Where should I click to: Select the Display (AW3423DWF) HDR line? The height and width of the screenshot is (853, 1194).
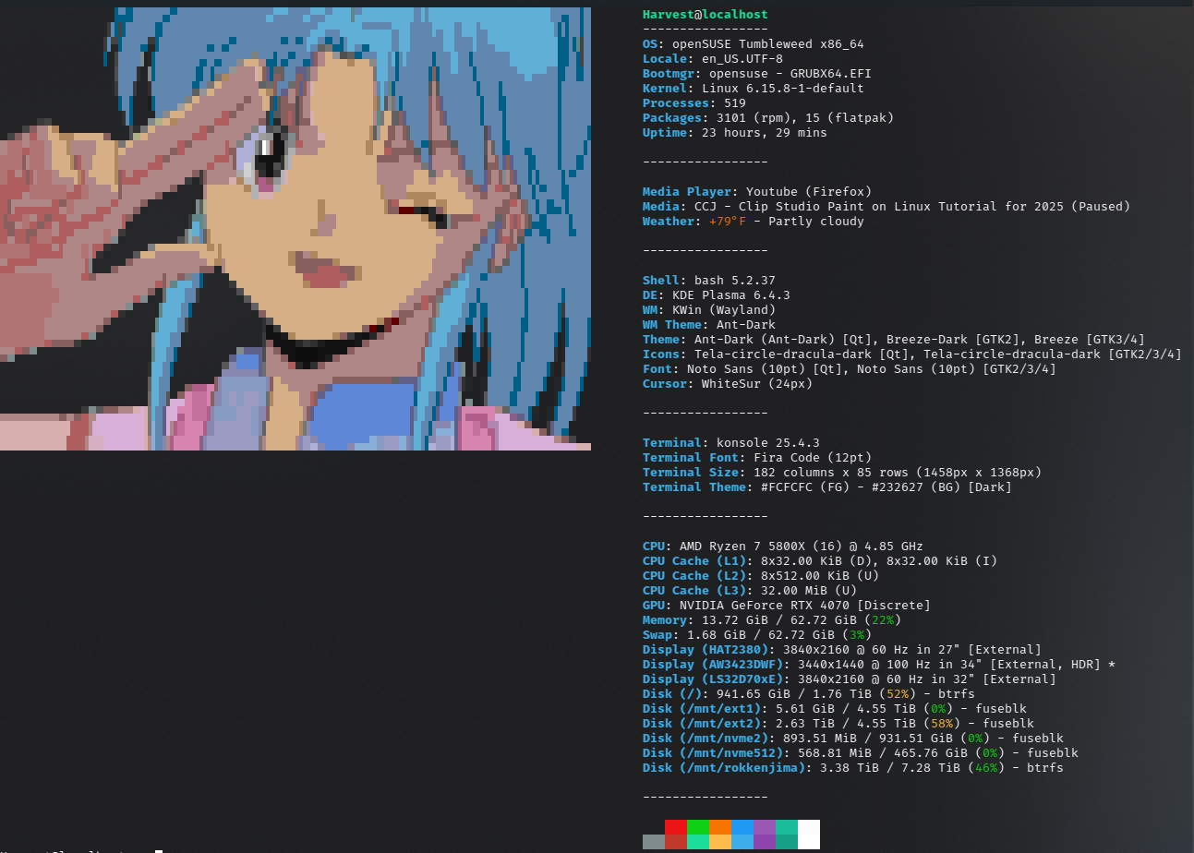click(879, 665)
